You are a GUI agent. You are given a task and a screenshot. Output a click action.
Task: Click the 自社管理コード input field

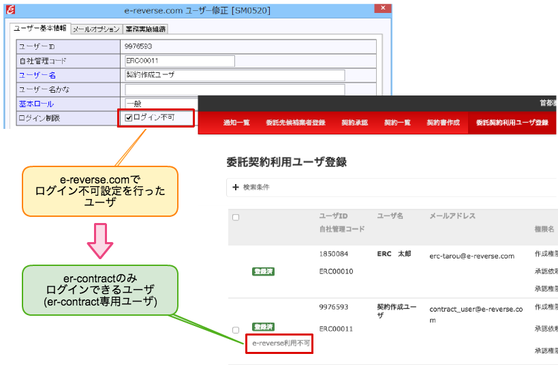tap(179, 61)
